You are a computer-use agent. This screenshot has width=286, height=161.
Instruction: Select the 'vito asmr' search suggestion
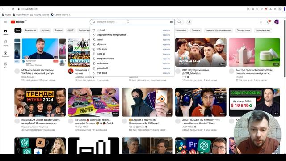click(132, 49)
